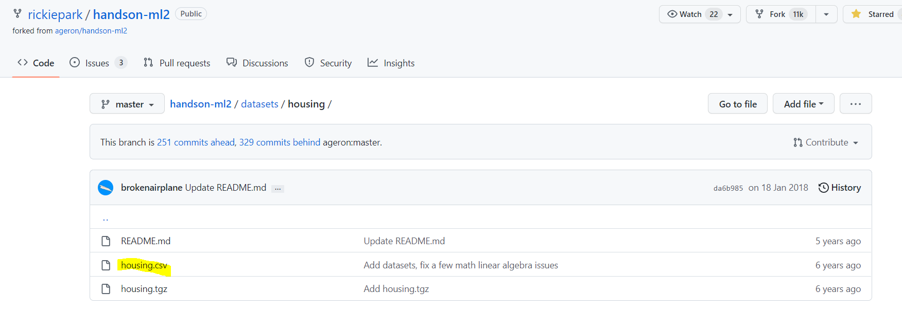Viewport: 902px width, 310px height.
Task: Open the Security tab
Action: pyautogui.click(x=328, y=63)
